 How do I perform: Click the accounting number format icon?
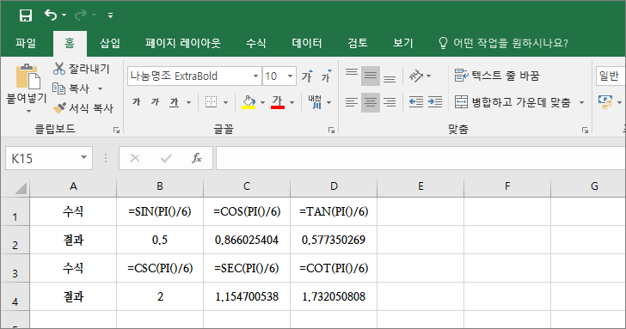[x=605, y=102]
